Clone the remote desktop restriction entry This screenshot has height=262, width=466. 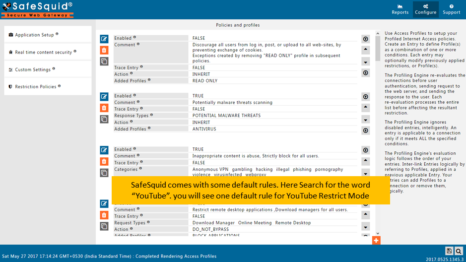click(104, 226)
